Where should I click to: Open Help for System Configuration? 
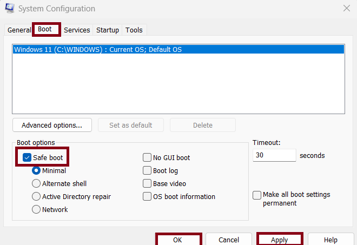coord(330,240)
